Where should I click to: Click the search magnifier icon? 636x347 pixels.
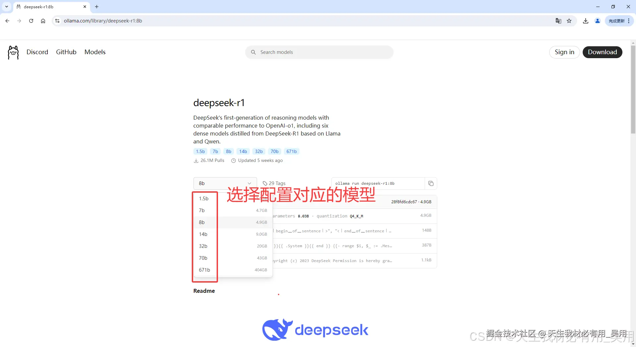253,52
